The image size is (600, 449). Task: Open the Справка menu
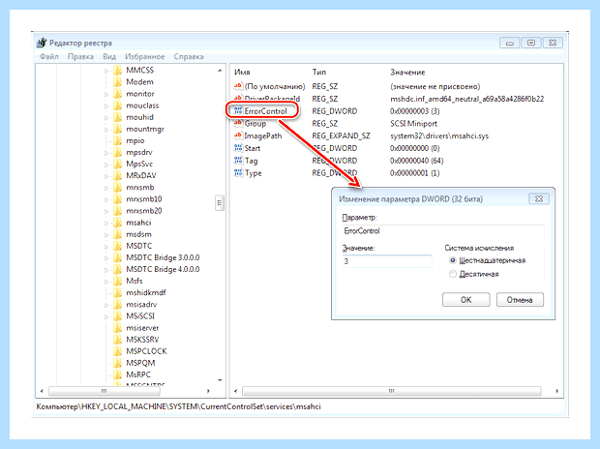click(x=189, y=57)
